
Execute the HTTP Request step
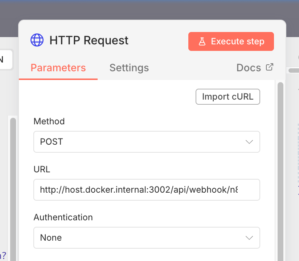click(231, 41)
